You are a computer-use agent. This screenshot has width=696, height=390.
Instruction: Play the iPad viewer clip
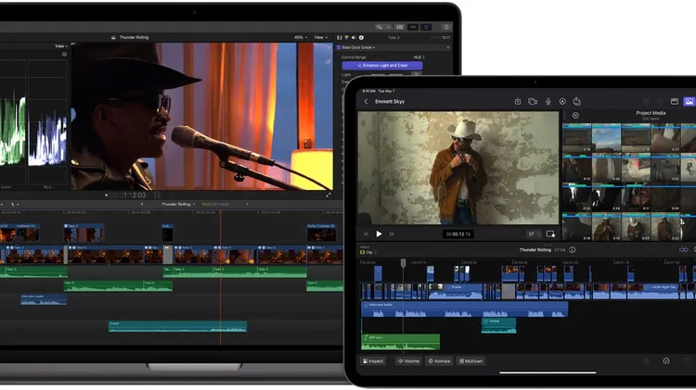(x=379, y=234)
